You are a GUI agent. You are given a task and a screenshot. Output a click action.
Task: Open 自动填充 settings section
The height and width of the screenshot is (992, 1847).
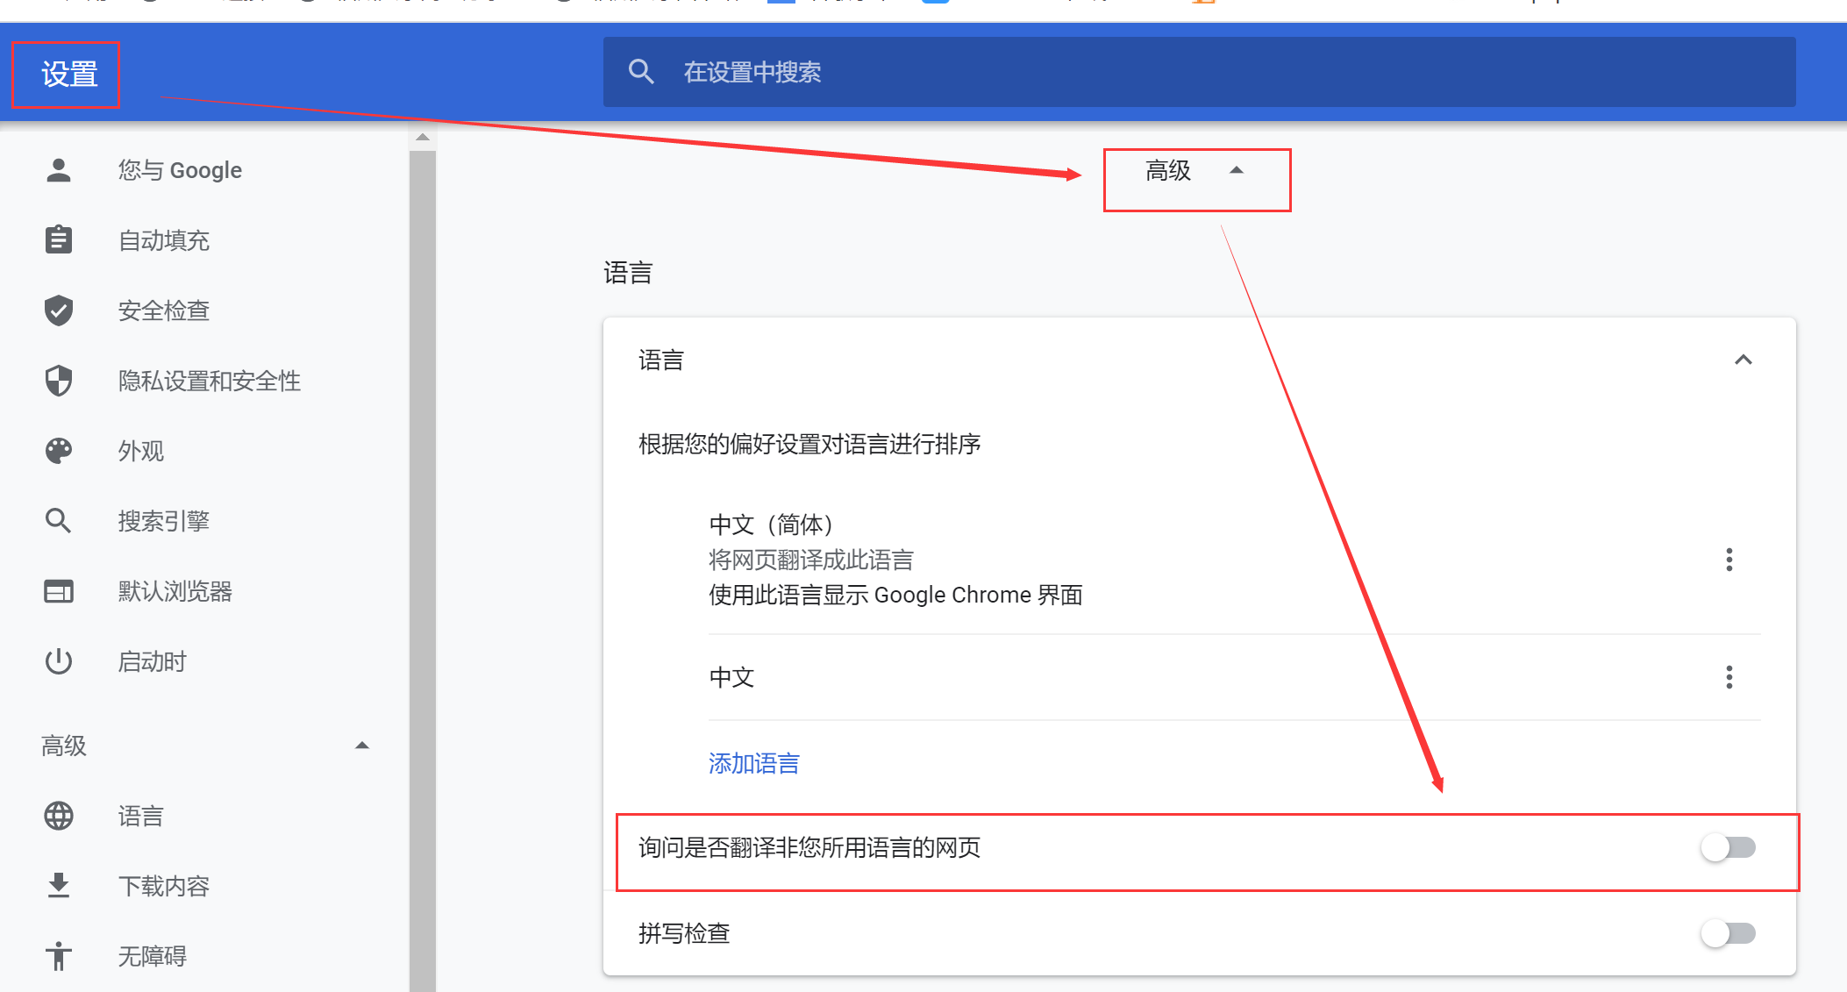point(164,240)
